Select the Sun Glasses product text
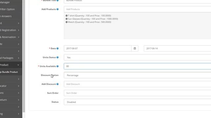211x118 pixels. click(x=93, y=19)
